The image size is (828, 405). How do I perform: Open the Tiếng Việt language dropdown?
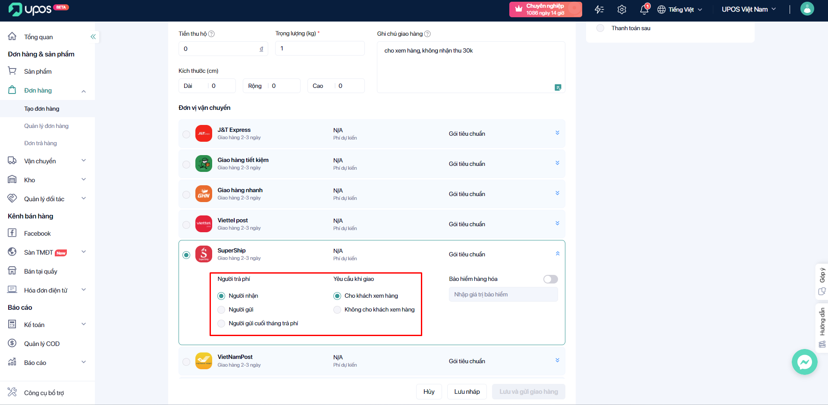[x=680, y=9]
